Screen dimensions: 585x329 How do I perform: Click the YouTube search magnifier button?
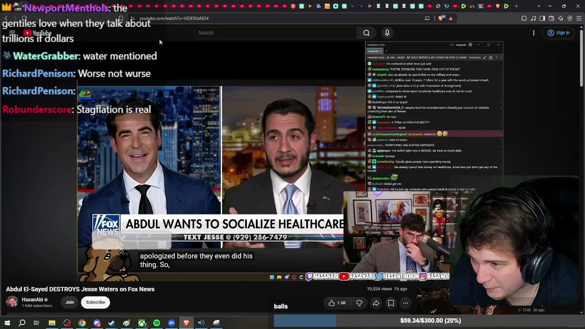(x=367, y=33)
